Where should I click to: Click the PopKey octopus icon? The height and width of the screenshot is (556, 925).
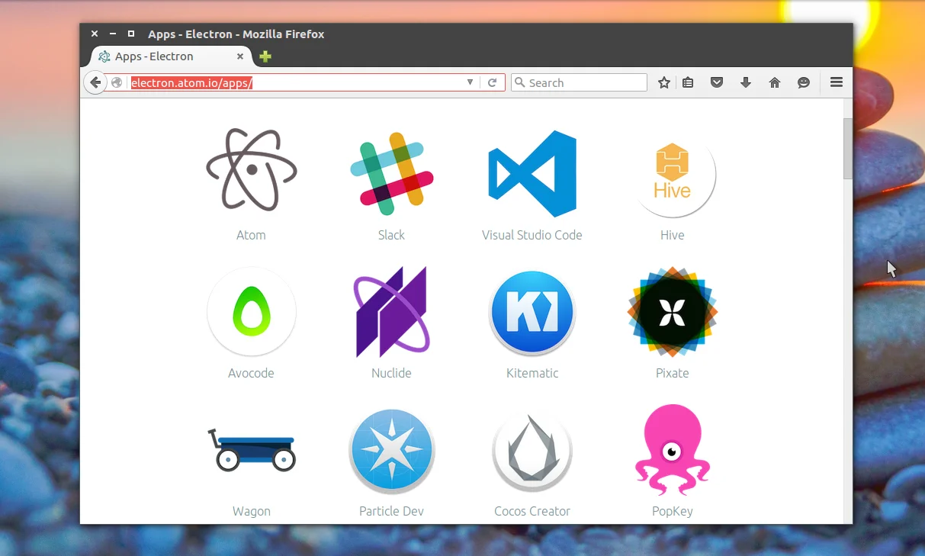(x=672, y=450)
